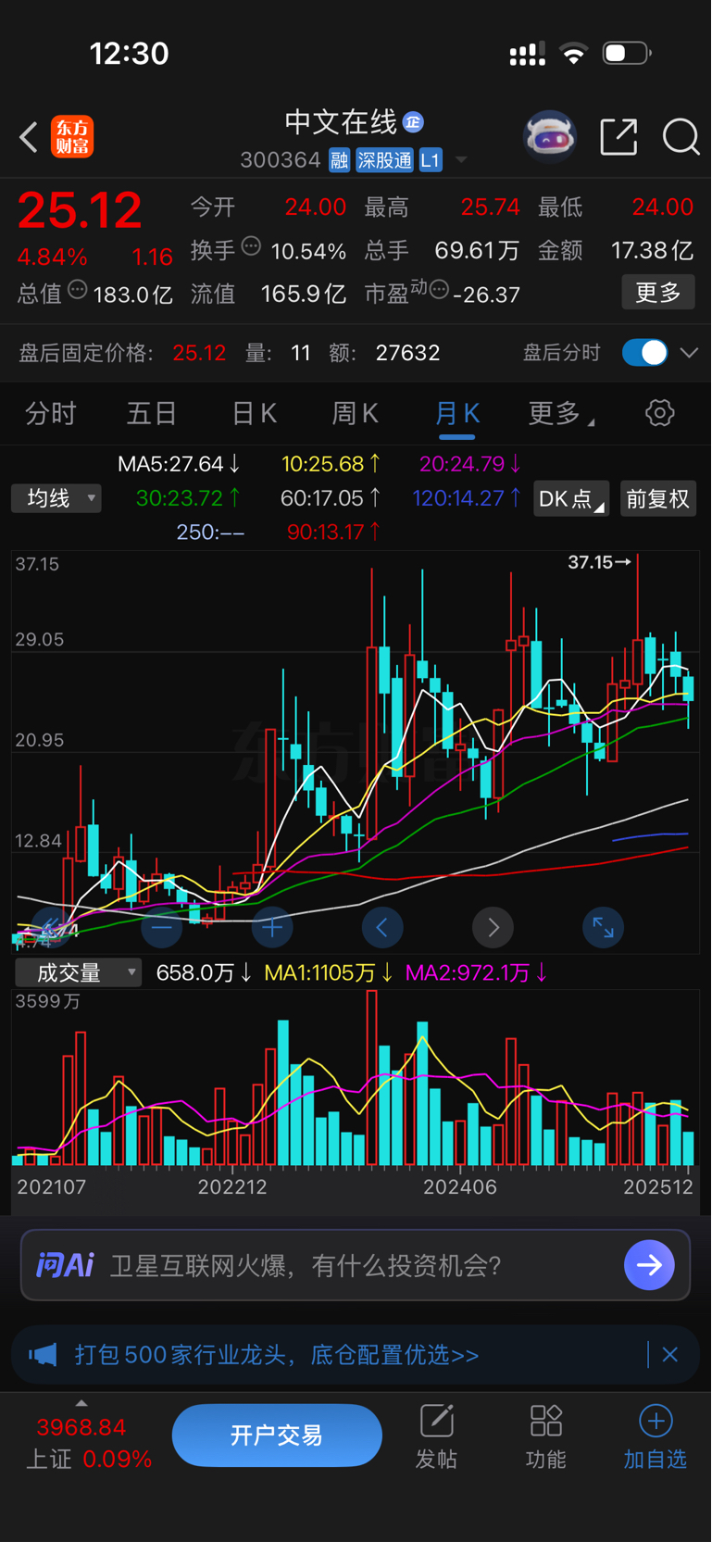Viewport: 712px width, 1542px height.
Task: Tap the 问AI question input field
Action: coord(356,1265)
